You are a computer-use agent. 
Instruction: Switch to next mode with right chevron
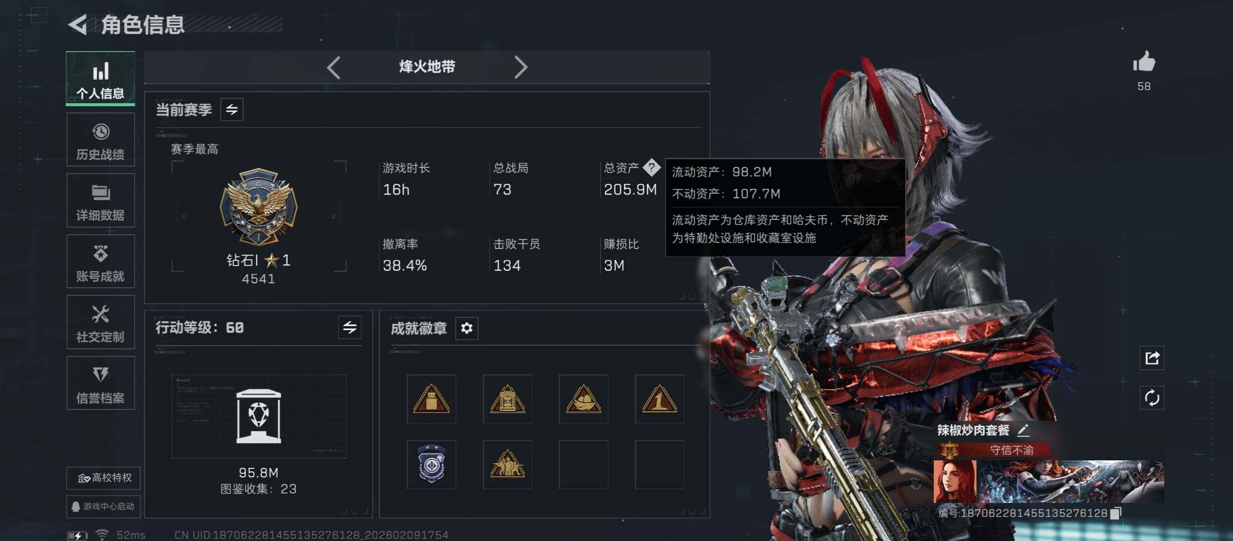pos(521,67)
